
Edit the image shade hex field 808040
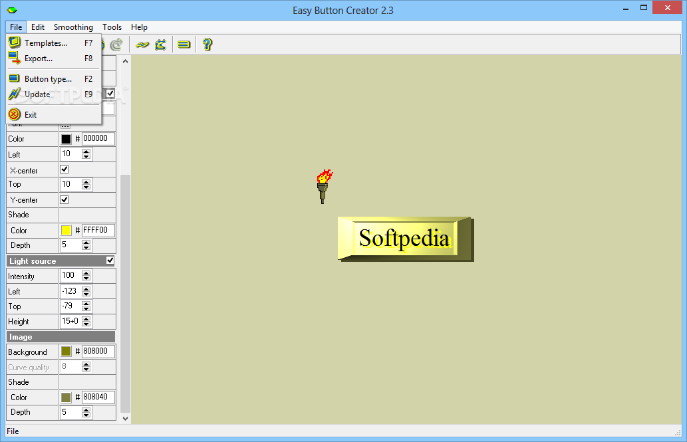click(98, 397)
